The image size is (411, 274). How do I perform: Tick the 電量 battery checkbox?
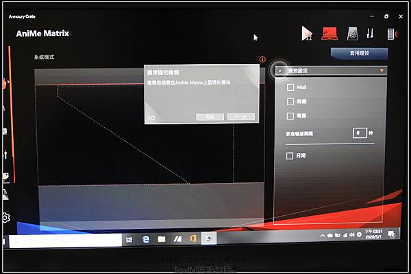[x=290, y=116]
